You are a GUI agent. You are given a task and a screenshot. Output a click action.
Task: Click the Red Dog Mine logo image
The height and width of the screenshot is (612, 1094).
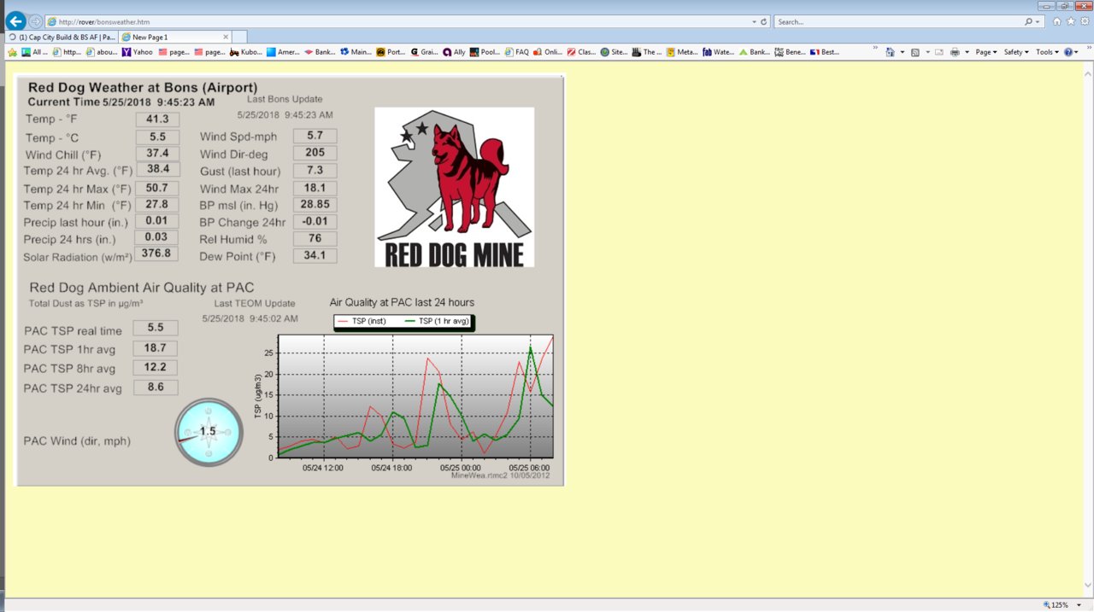pyautogui.click(x=454, y=187)
